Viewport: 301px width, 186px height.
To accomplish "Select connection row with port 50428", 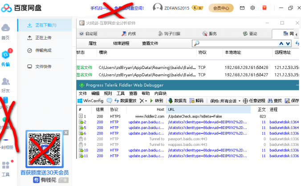I will coord(188,68).
